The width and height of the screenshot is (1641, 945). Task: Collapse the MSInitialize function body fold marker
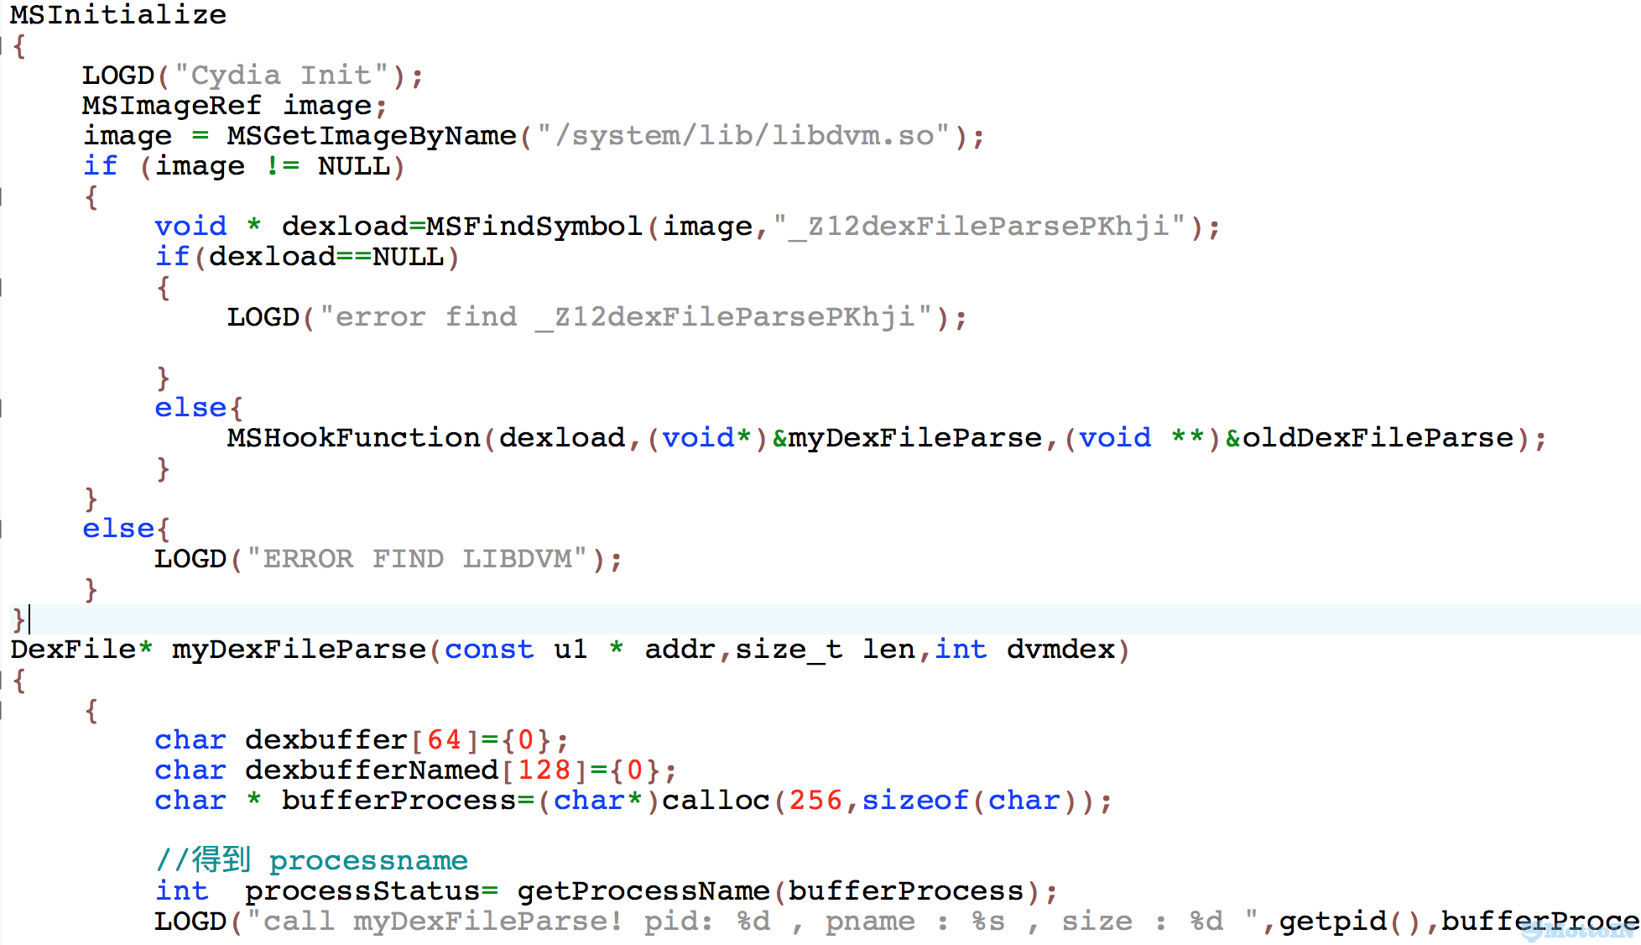[x=3, y=45]
